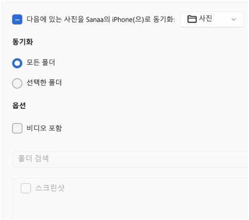
Task: Click the minus mark in sync checkbox
Action: tap(17, 19)
